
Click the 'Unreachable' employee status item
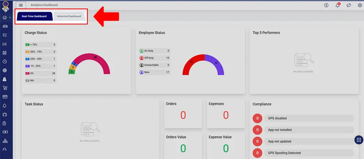click(x=154, y=65)
